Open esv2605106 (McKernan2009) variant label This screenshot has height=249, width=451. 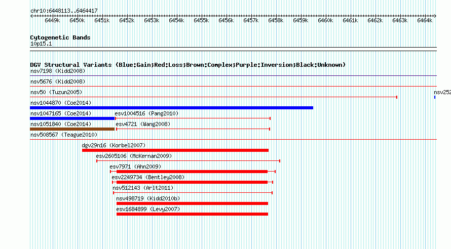(x=134, y=156)
